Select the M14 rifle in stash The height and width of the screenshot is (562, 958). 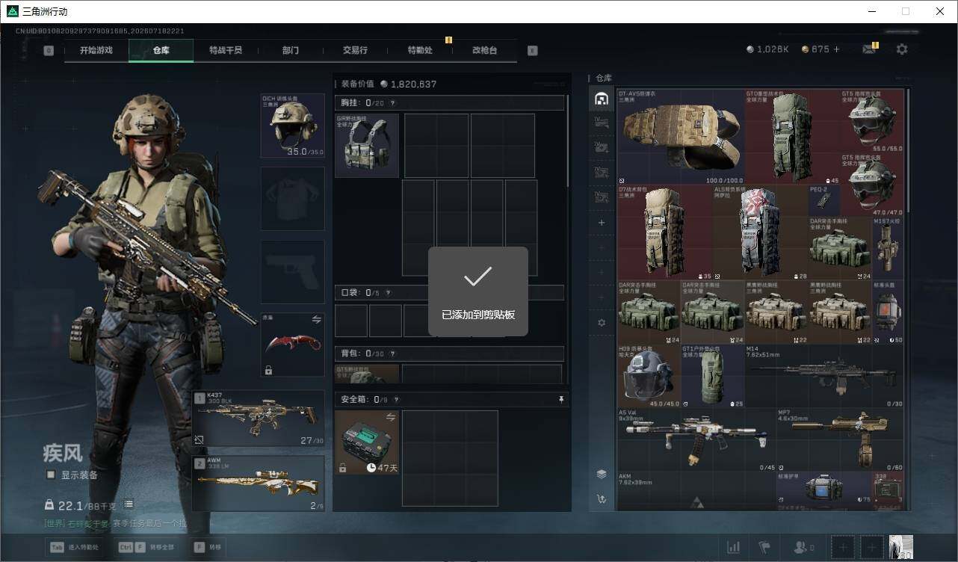tap(824, 375)
